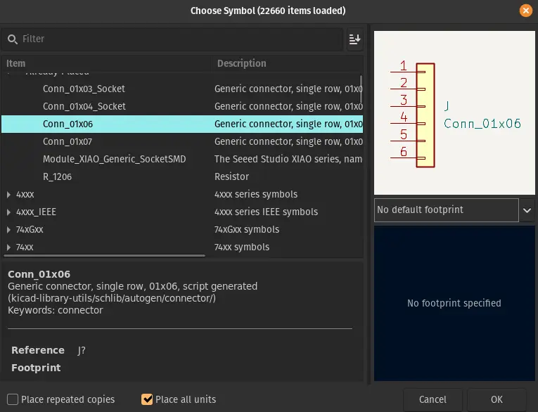Expand the 4xxx library
The height and width of the screenshot is (412, 538).
pos(9,195)
